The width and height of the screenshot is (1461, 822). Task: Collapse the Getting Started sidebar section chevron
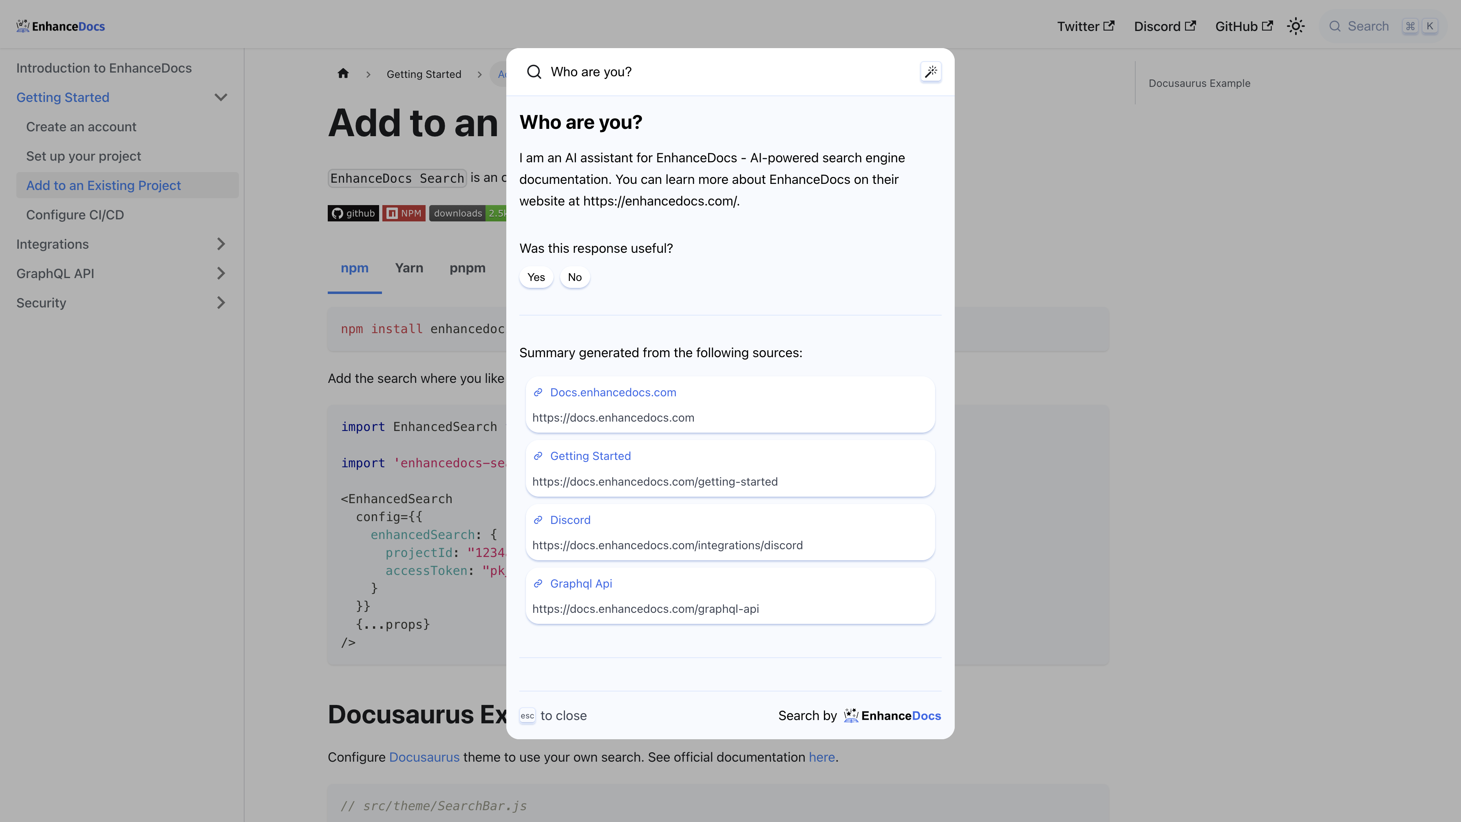(221, 97)
